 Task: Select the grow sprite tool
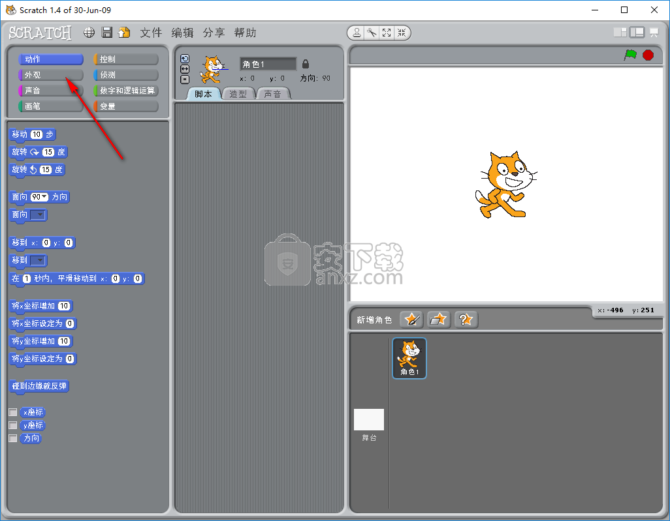coord(387,33)
